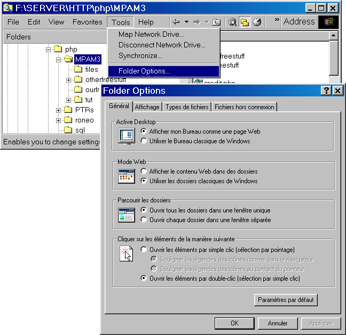Click the pointer click illustration icon
Viewport: 346px width, 335px height.
(126, 254)
